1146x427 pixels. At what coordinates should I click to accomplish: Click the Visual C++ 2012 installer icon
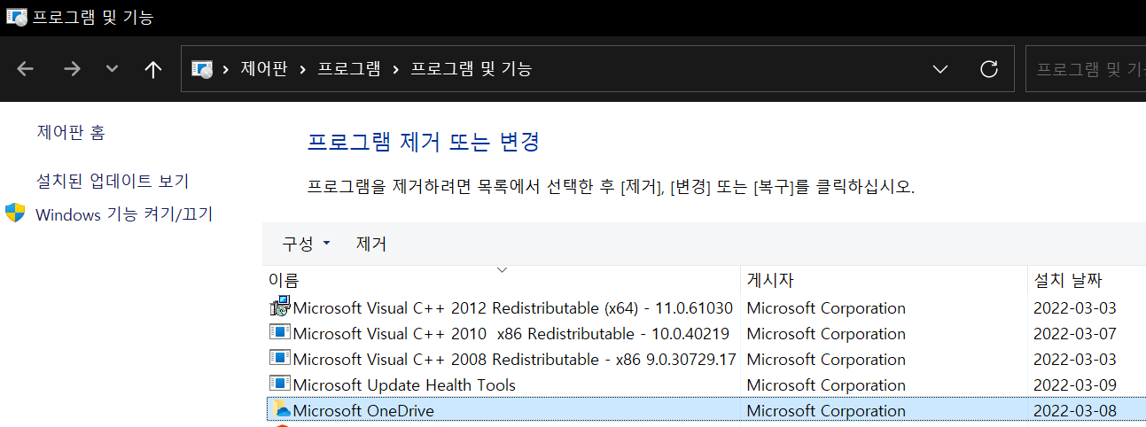[x=280, y=307]
